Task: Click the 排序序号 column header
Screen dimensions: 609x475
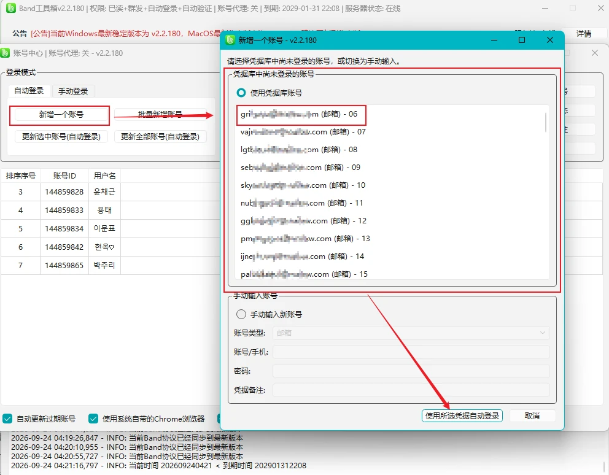Action: tap(21, 176)
